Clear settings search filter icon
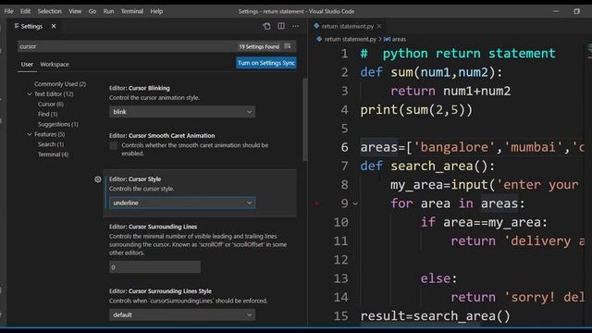Viewport: 592px width, 333px height. pos(288,46)
